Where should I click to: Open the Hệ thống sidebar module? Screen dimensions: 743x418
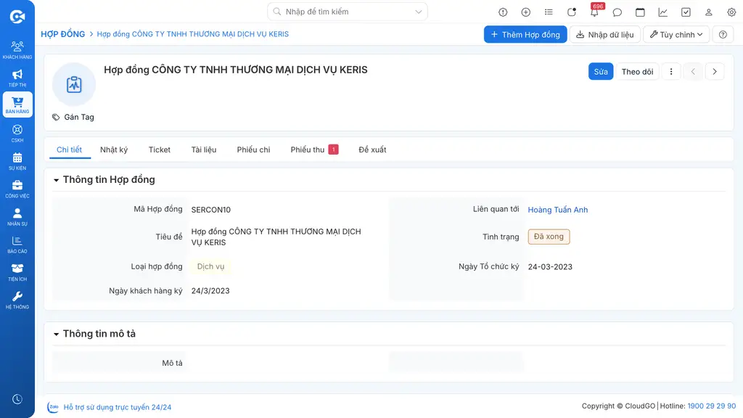pos(17,300)
